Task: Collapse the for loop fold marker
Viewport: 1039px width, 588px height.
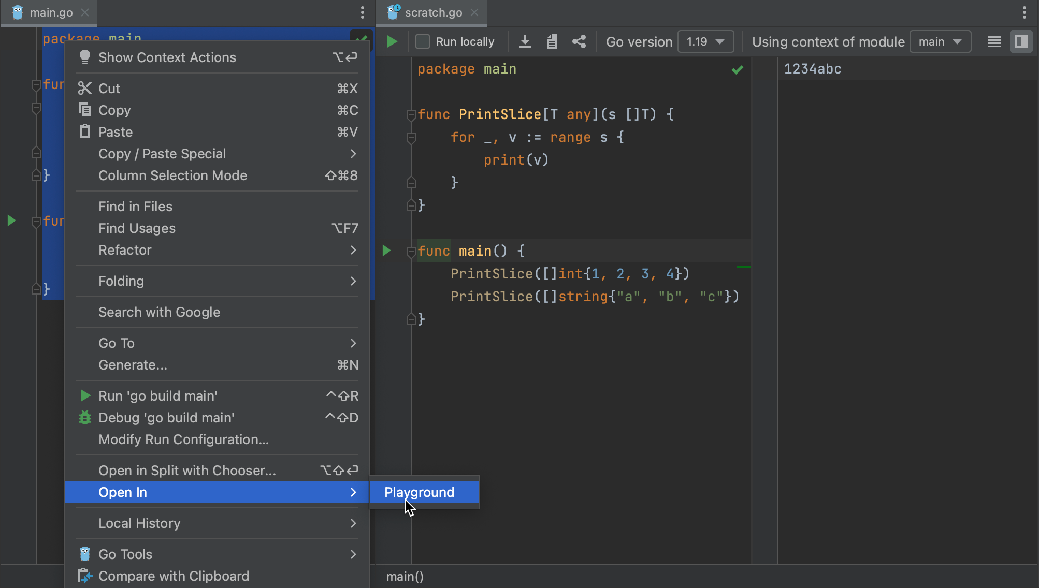Action: pos(411,138)
